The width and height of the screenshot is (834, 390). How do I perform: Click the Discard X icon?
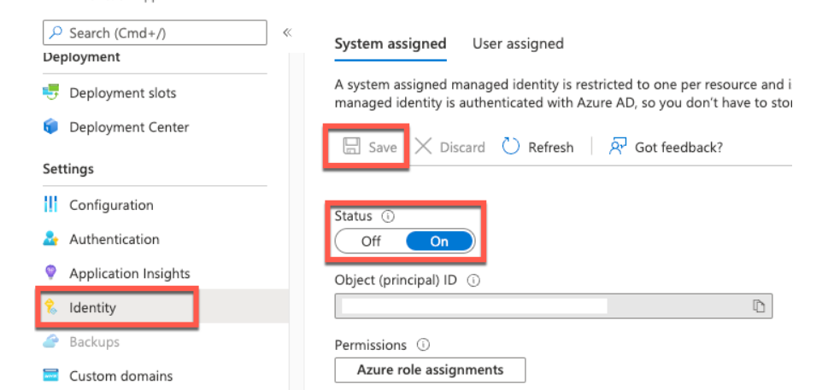[423, 147]
